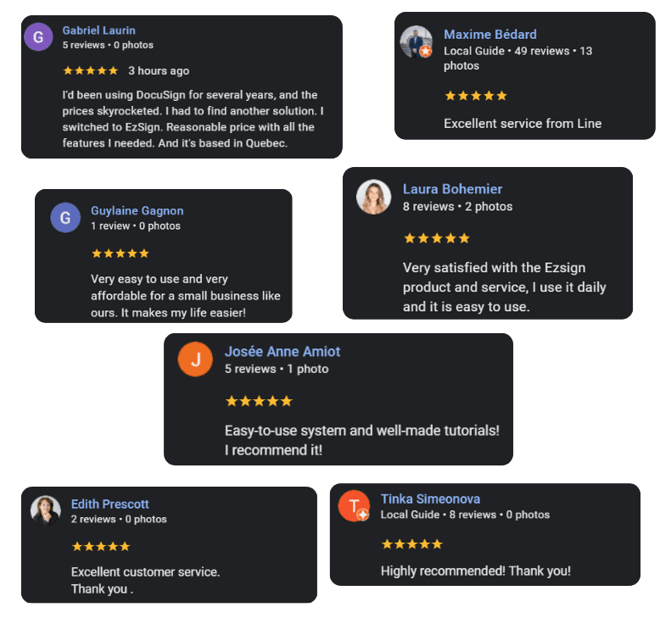Open Josée Anne Amiot's name link
Image resolution: width=671 pixels, height=624 pixels.
(282, 351)
